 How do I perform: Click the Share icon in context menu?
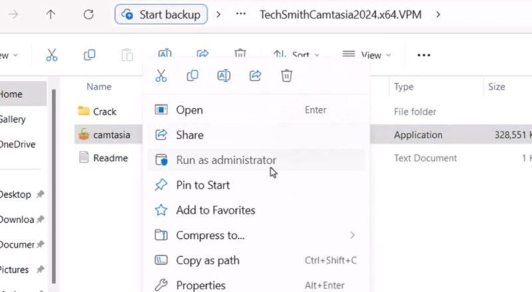pyautogui.click(x=255, y=76)
